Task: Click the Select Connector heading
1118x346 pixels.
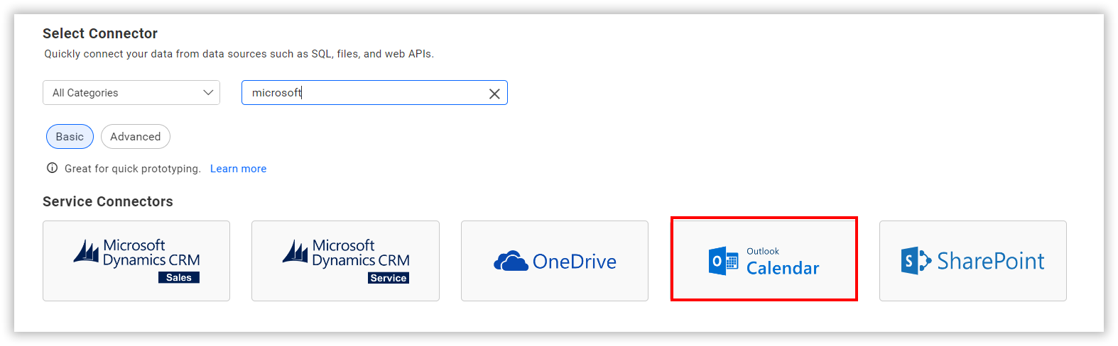Action: (x=100, y=33)
